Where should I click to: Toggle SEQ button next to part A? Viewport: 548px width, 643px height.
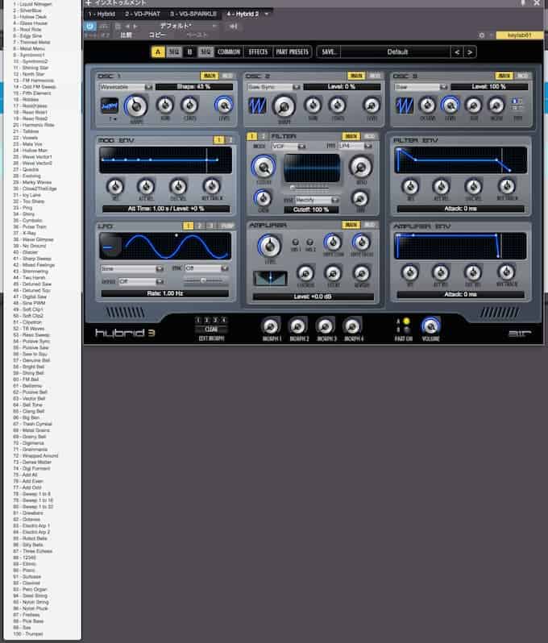173,52
